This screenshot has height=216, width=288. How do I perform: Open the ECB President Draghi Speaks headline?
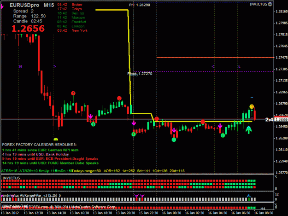(50, 158)
